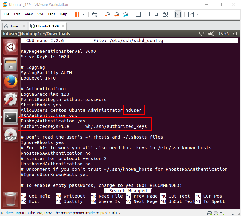Revert VM to previous snapshot
Viewport: 241px width, 216px height.
[117, 14]
